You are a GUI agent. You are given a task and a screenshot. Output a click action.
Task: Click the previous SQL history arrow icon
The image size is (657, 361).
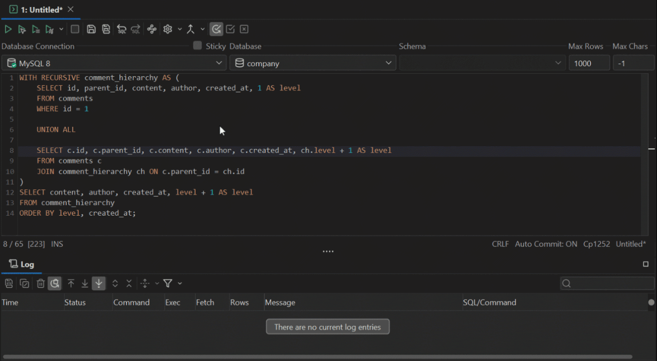(121, 29)
